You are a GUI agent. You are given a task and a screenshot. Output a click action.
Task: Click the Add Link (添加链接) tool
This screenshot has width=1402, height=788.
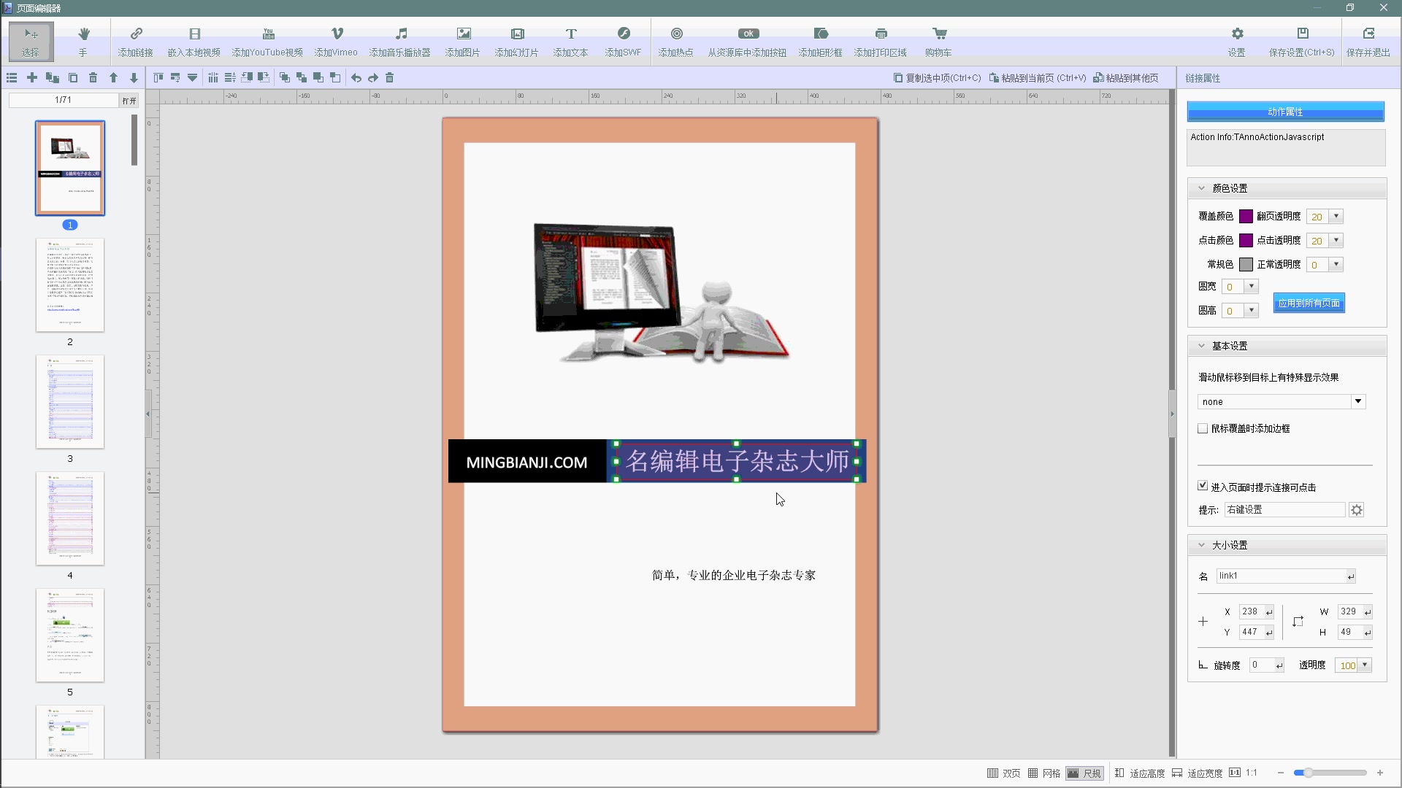tap(136, 41)
